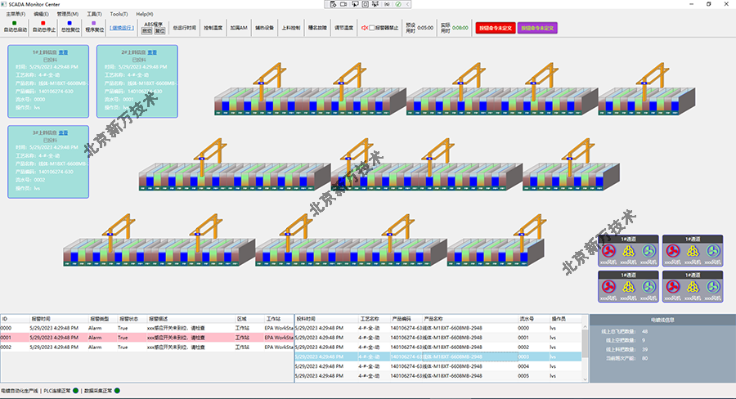Click the purple 程序复位 reset icon
The width and height of the screenshot is (736, 399).
coord(94,23)
